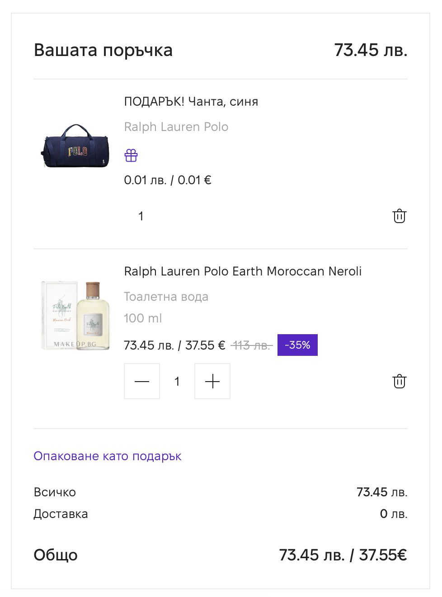Click the Тоалетна вода product type text

coord(166,297)
